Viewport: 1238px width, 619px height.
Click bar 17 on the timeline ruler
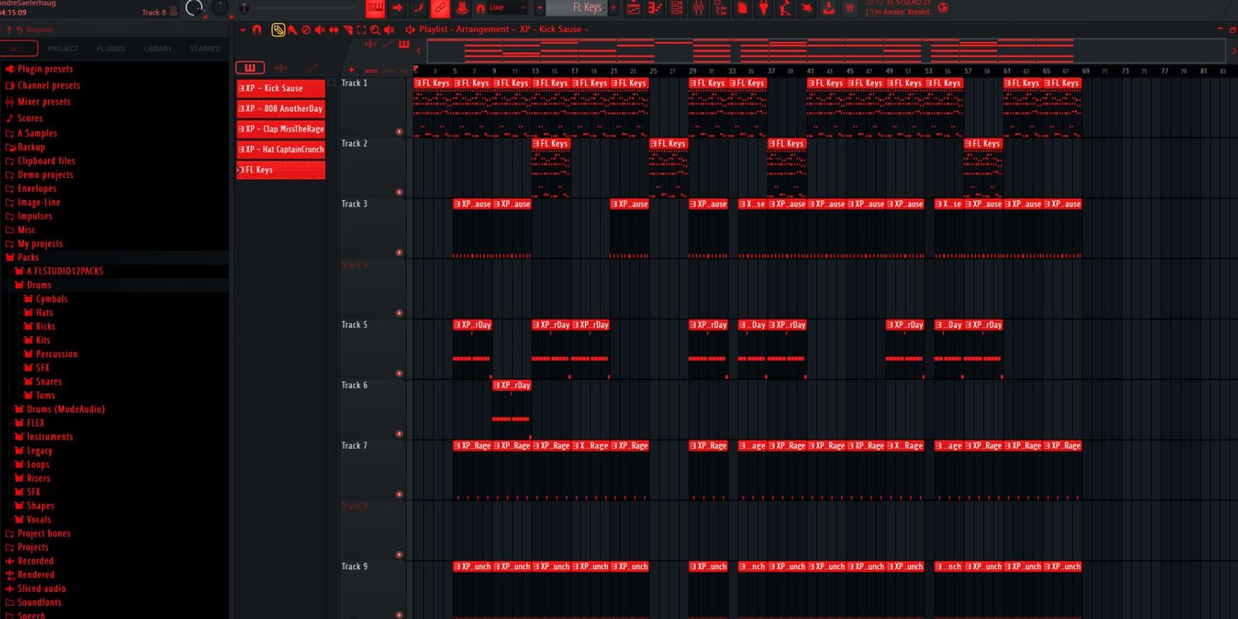pyautogui.click(x=574, y=71)
